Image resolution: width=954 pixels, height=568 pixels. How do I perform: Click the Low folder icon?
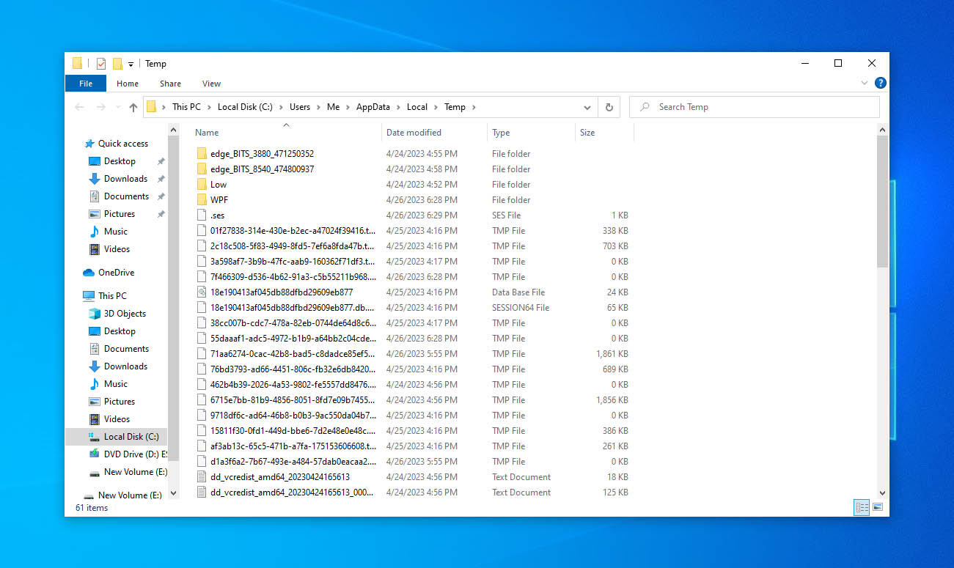click(202, 185)
